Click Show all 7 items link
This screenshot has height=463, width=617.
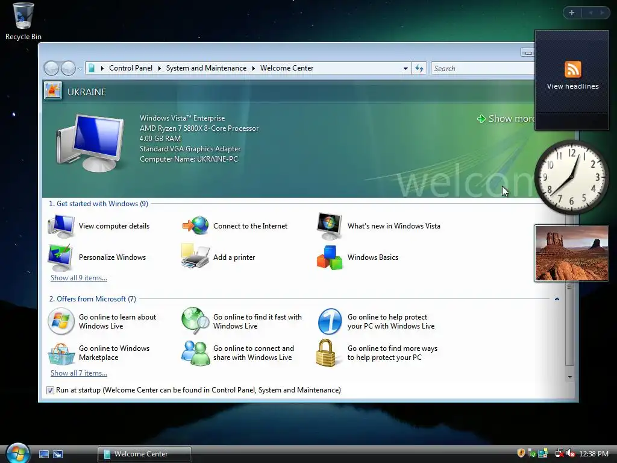(79, 373)
